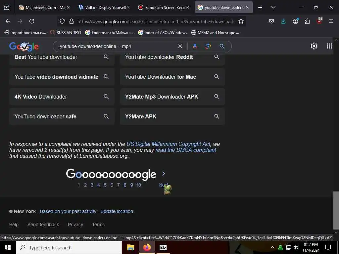Open the Extensions puzzle icon
The height and width of the screenshot is (254, 339).
coord(307,21)
